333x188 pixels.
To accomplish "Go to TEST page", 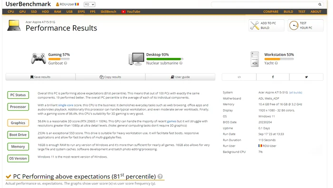I will click(302, 12).
